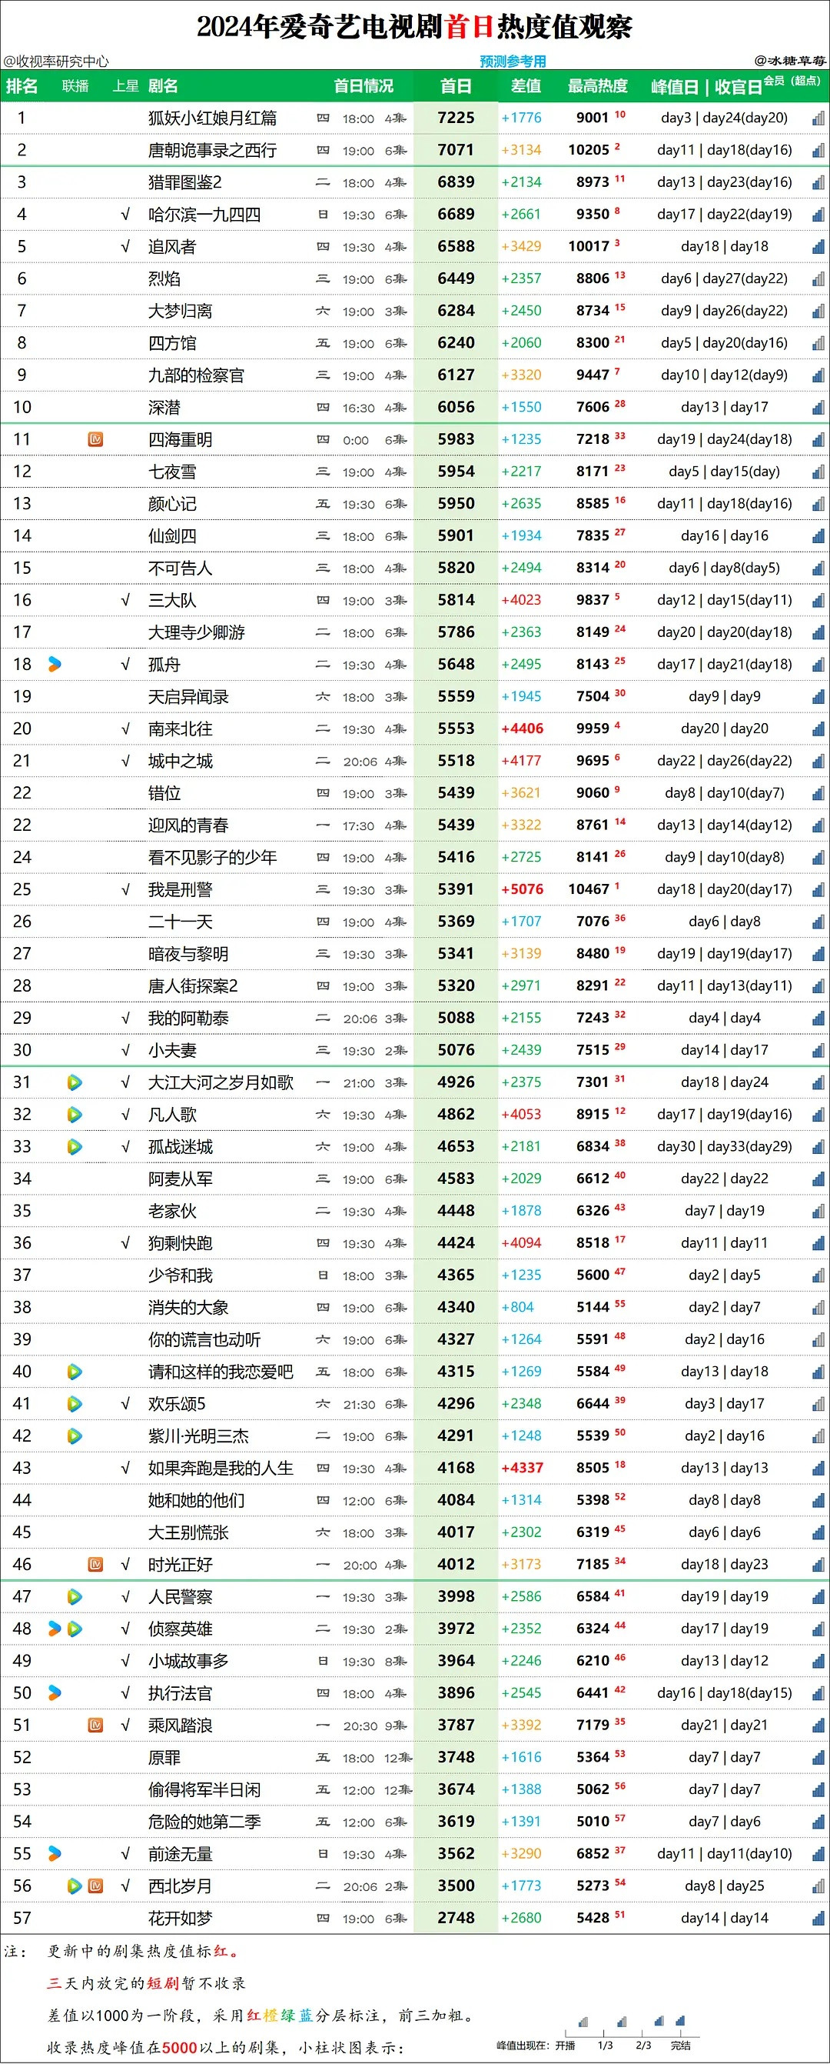
Task: Click the Youku icon next to 孤舟
Action: coord(55,664)
